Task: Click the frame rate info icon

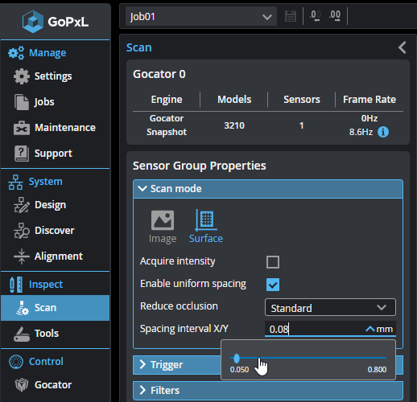Action: [383, 132]
